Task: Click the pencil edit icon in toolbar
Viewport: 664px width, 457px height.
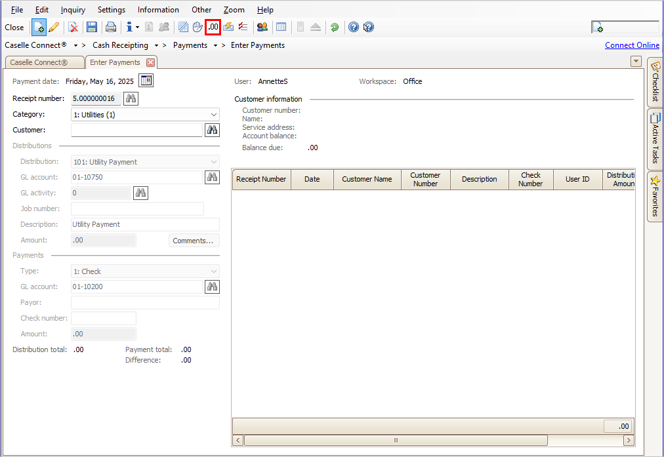Action: [54, 28]
